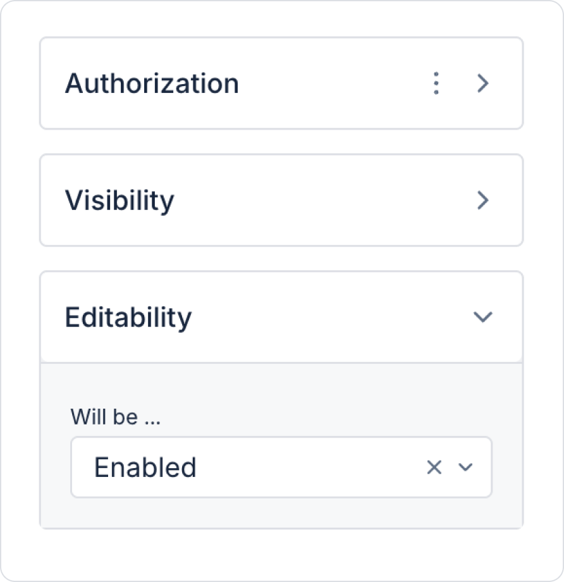Click the Editability heading text
Image resolution: width=564 pixels, height=582 pixels.
(x=128, y=317)
